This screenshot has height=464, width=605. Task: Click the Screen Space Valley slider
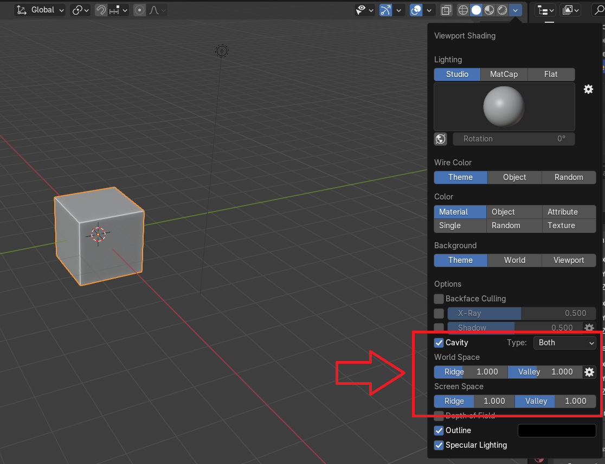coord(556,401)
